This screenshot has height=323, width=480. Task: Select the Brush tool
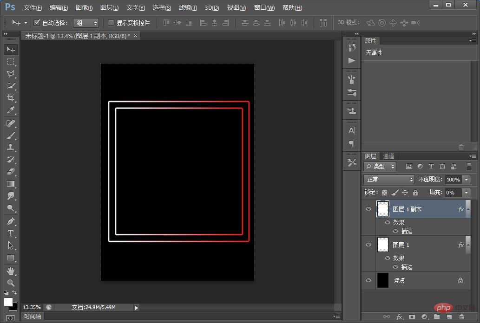click(11, 136)
